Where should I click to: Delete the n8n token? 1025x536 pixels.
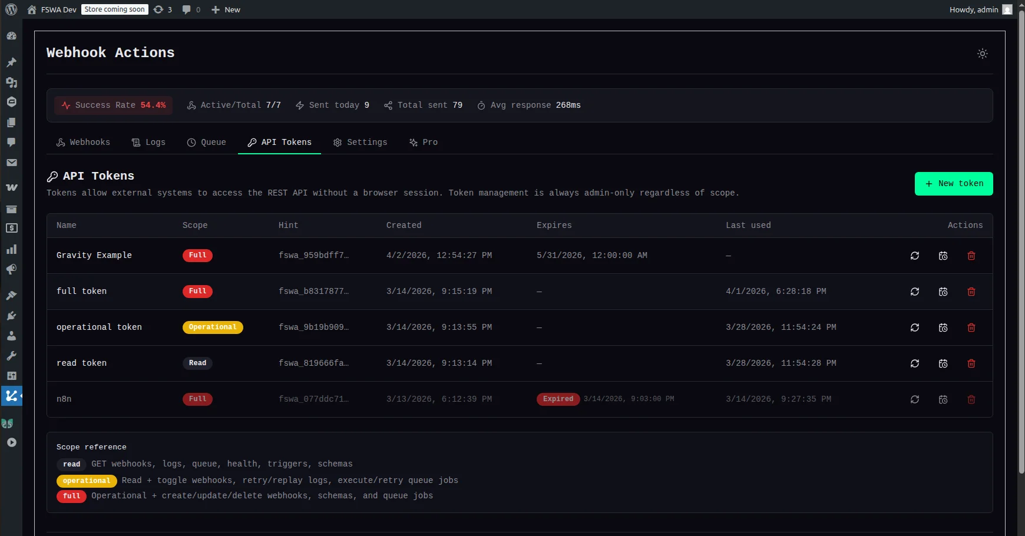click(x=971, y=399)
